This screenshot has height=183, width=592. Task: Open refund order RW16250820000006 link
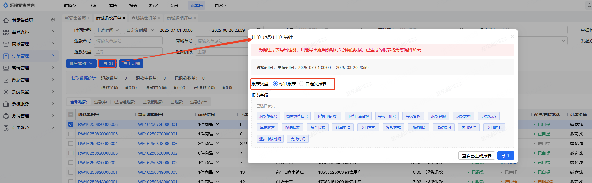tap(98, 124)
